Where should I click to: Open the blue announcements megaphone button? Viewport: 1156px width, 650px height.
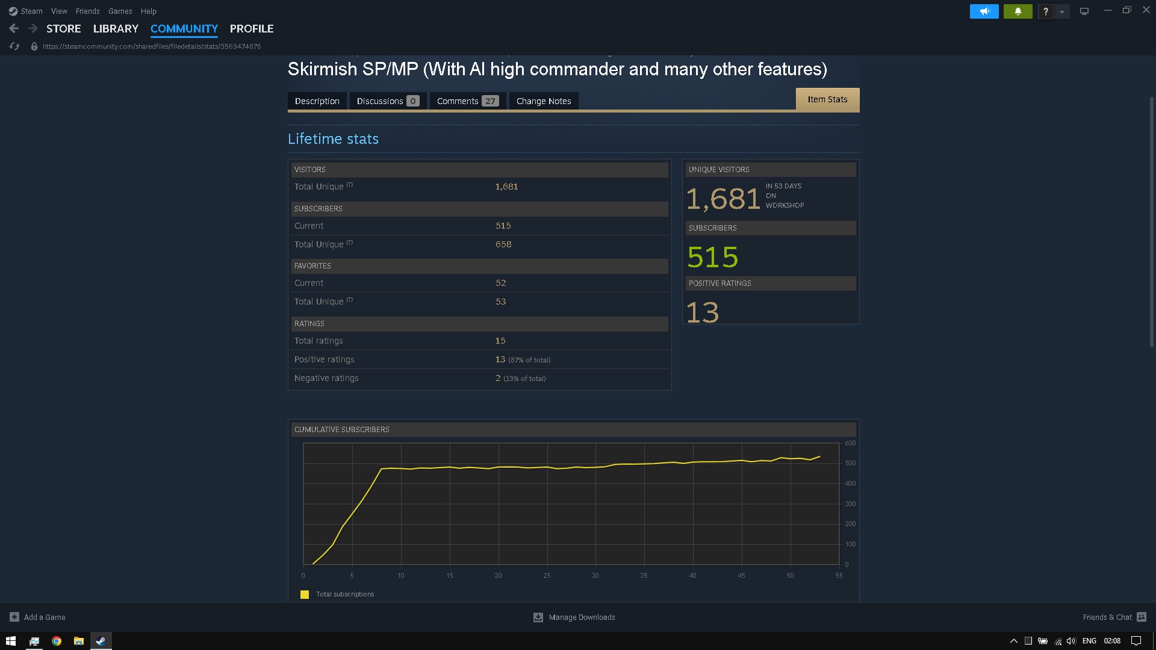pos(984,11)
